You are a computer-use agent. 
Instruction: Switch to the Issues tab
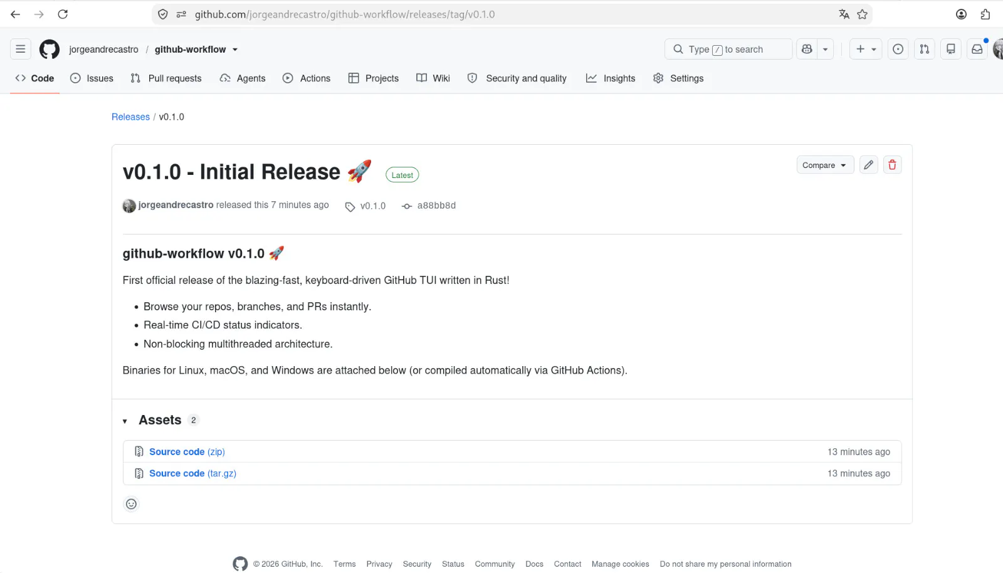click(92, 78)
